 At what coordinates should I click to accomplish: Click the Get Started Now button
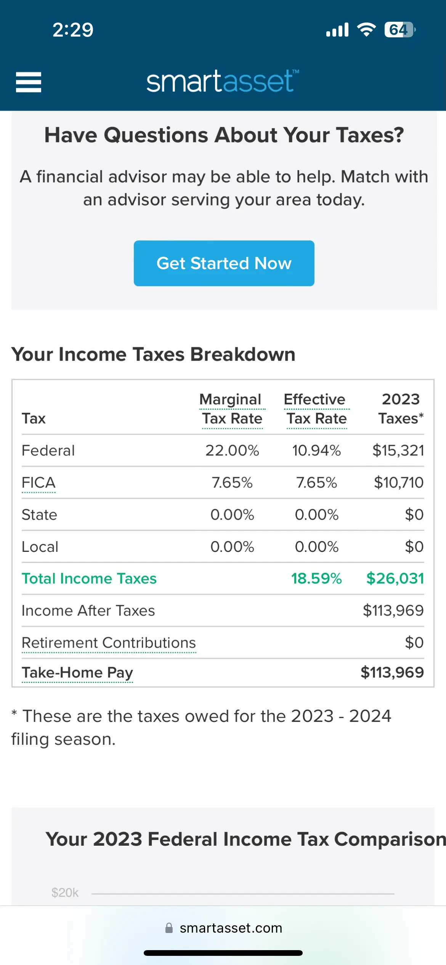coord(224,263)
